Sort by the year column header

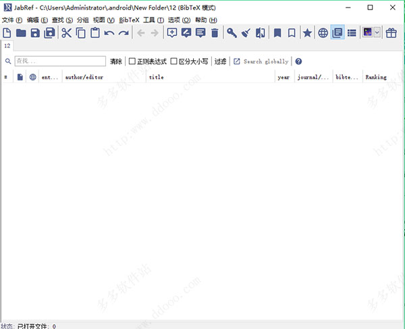click(285, 77)
